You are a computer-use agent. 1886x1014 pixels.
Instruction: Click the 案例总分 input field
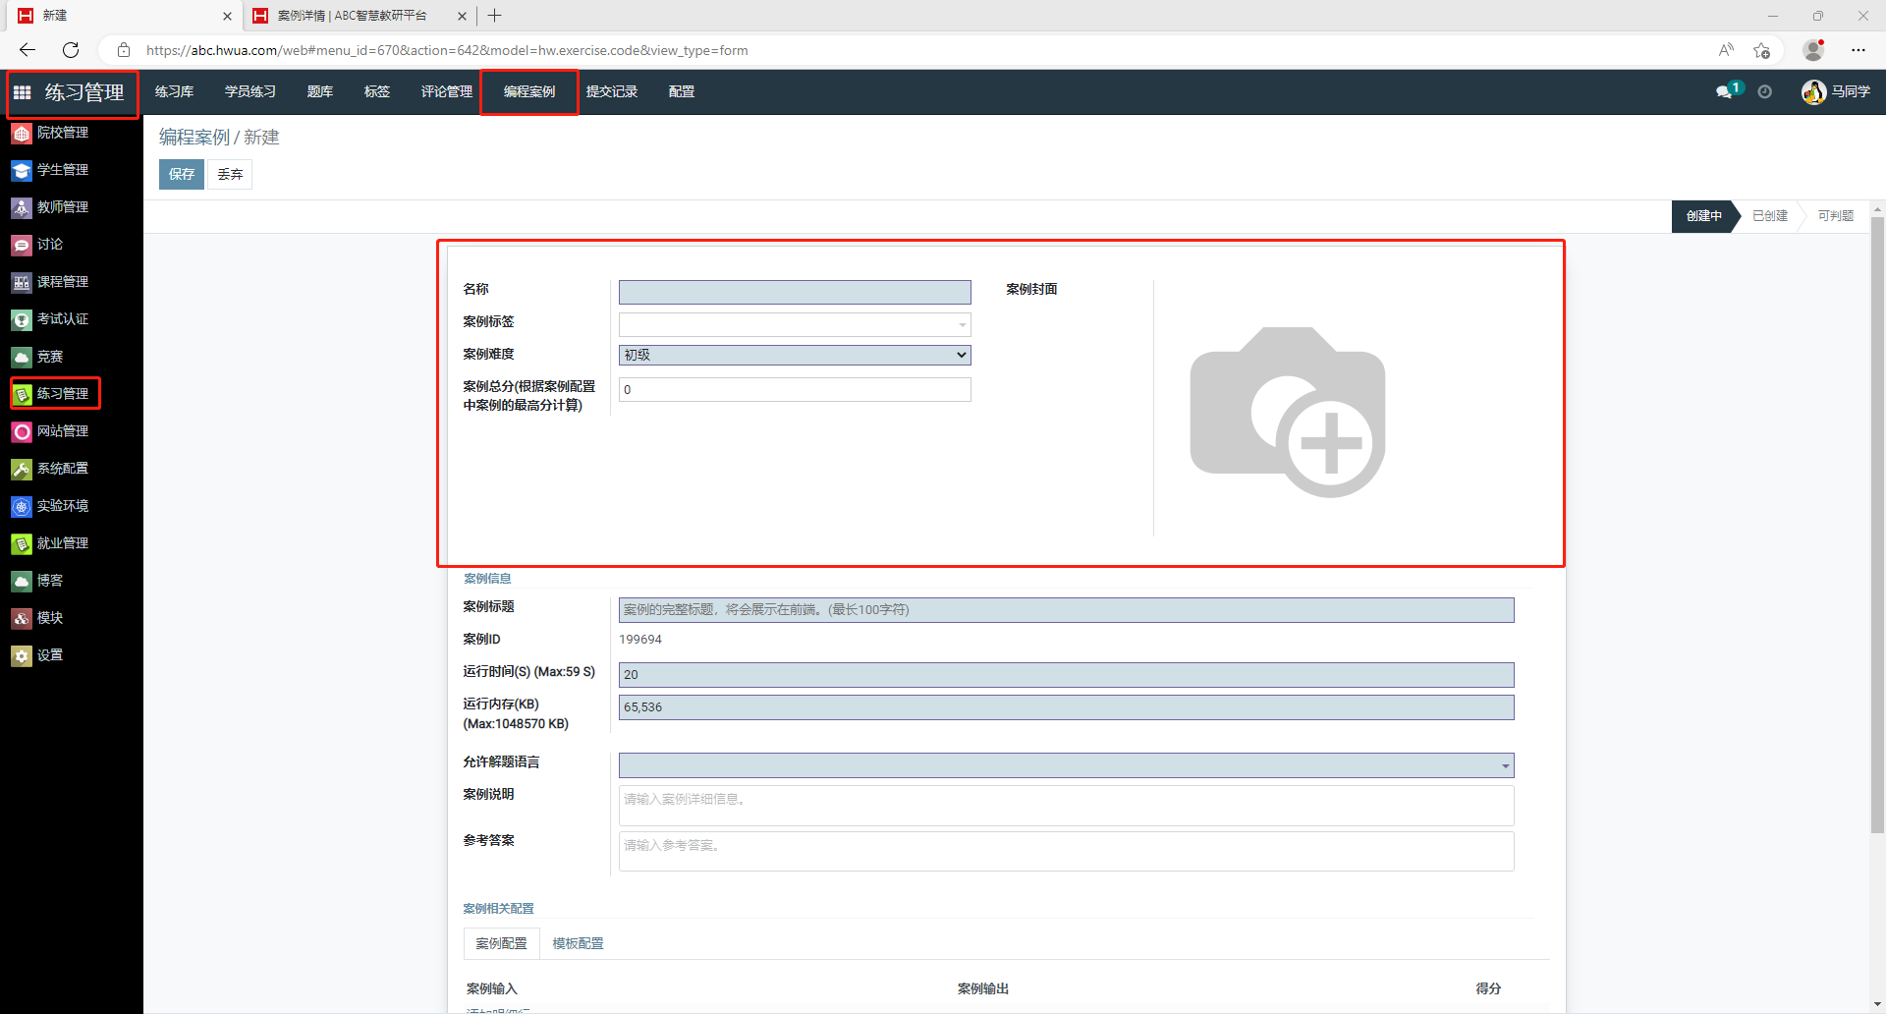795,389
